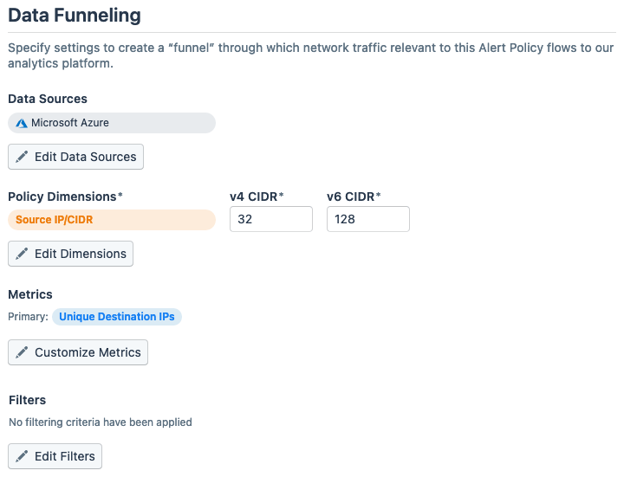Select the Unique Destination IPs metric tag
Viewport: 624px width, 477px height.
pos(117,317)
